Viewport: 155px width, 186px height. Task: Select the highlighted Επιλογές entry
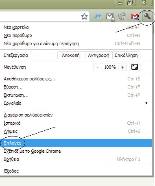pyautogui.click(x=76, y=143)
